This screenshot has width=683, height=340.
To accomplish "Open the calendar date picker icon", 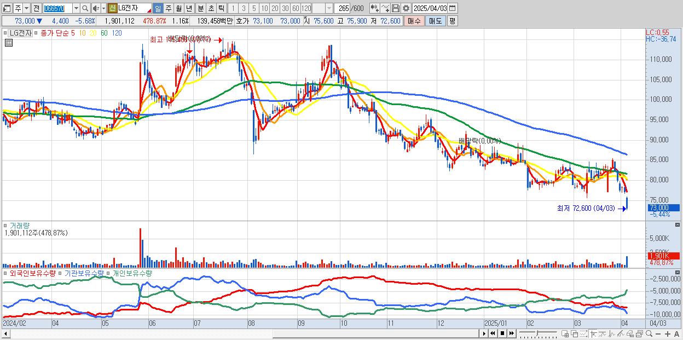I will 452,8.
